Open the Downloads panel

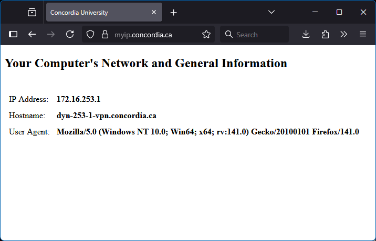click(x=306, y=34)
